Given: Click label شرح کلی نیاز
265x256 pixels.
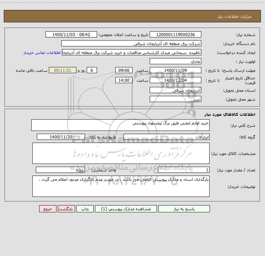Looking at the screenshot, I should [x=243, y=125].
